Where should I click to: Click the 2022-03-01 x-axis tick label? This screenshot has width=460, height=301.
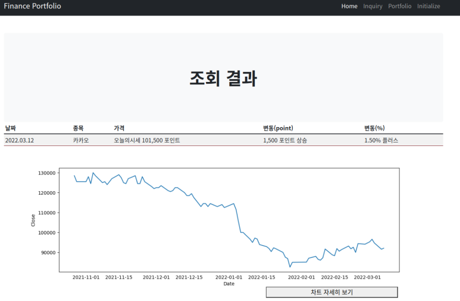pyautogui.click(x=367, y=277)
